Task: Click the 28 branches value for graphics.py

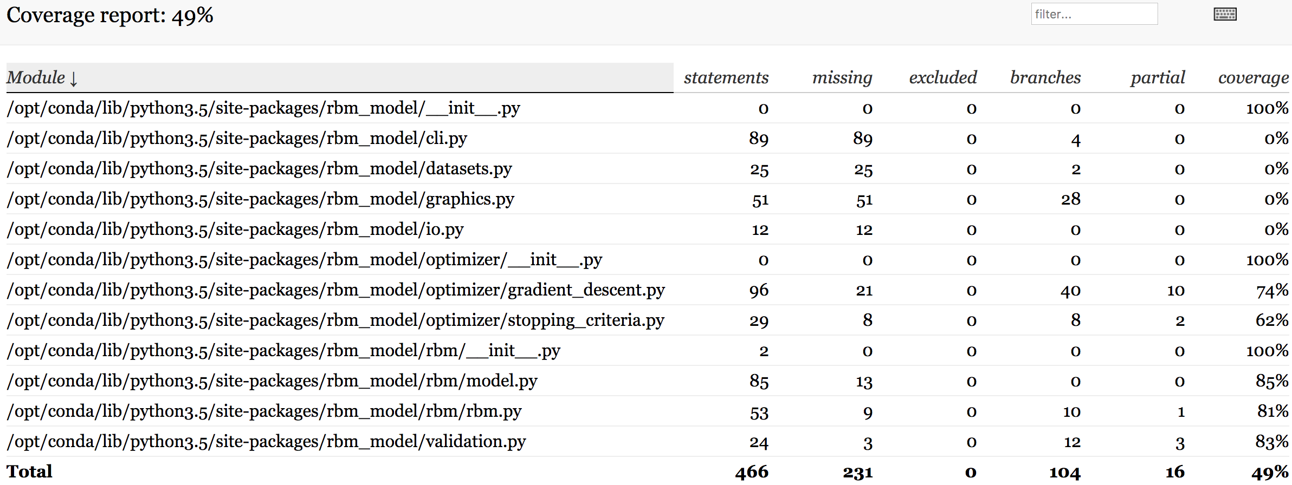Action: [x=1071, y=200]
